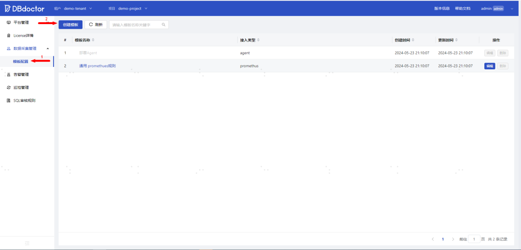Focus the 前往 page jump input

[x=474, y=239]
